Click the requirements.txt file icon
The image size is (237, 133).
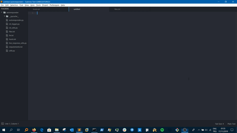pos(7,47)
